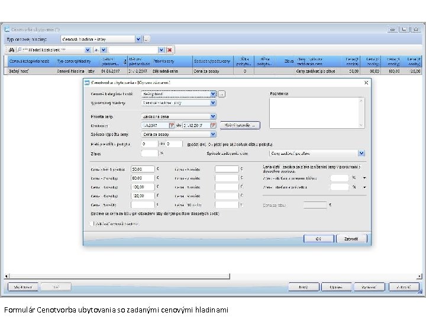
Task: Click the horizontal scrollbar's left arrow
Action: tap(7, 276)
